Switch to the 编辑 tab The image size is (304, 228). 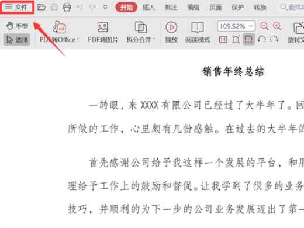[193, 7]
